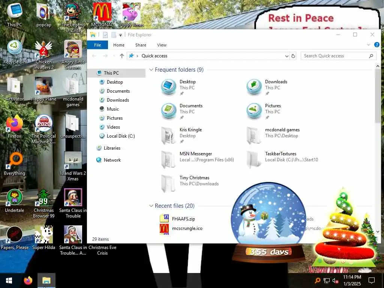384x288 pixels.
Task: Open the Windows Start button
Action: (9, 280)
